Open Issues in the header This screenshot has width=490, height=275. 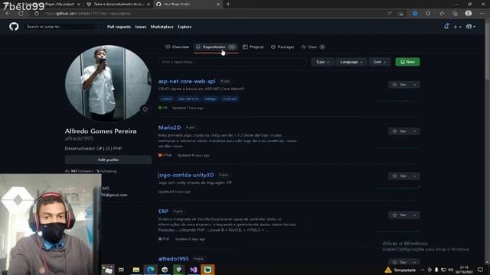pos(141,27)
